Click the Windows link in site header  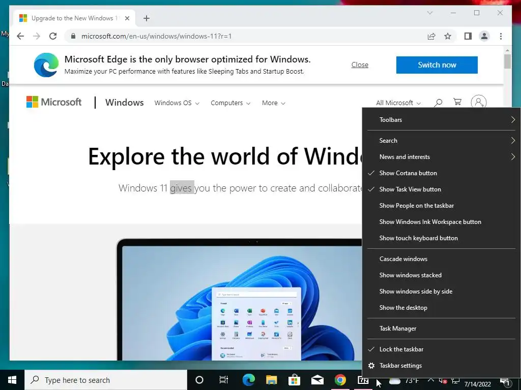click(124, 103)
